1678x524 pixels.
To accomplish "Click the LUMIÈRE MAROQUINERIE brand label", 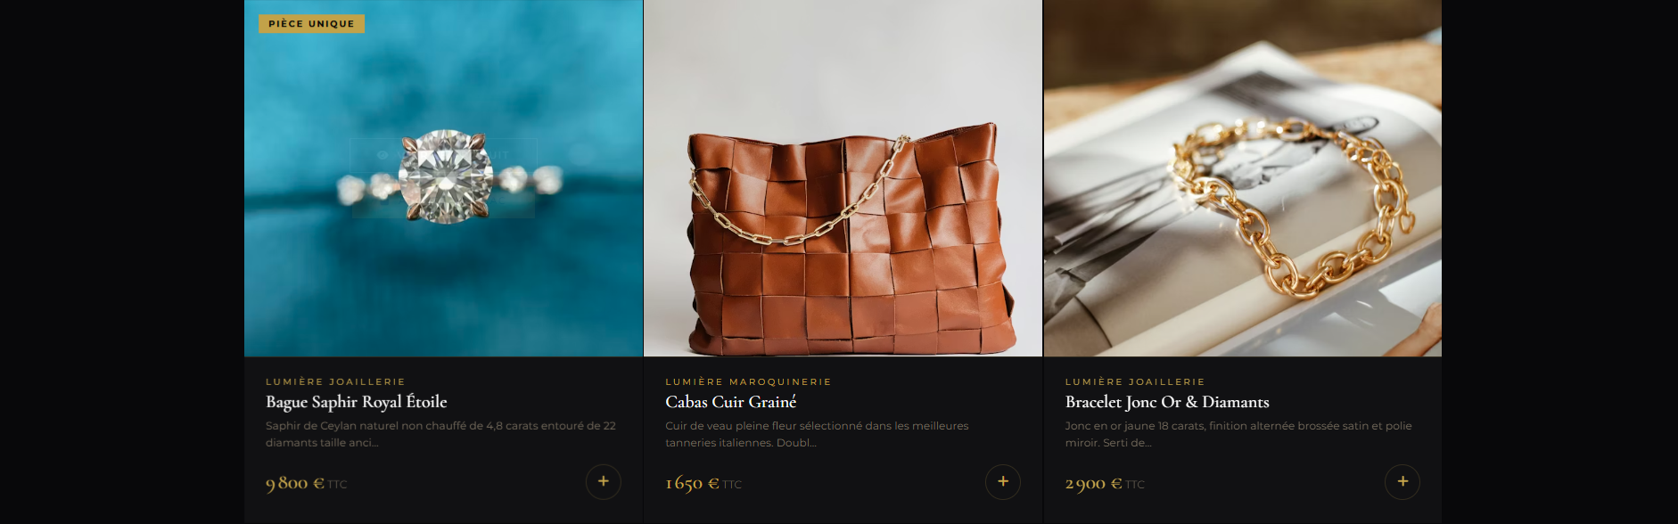I will coord(748,381).
